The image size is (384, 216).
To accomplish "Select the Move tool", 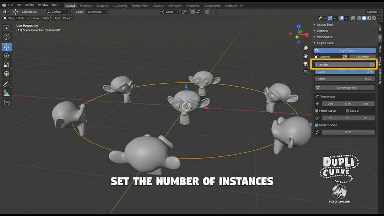I will (7, 47).
